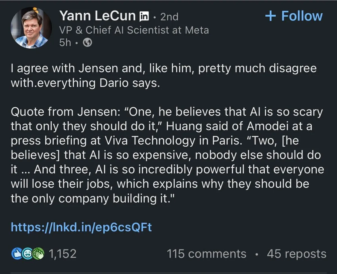The image size is (337, 274).
Task: Click the globe public visibility icon
Action: click(x=88, y=42)
